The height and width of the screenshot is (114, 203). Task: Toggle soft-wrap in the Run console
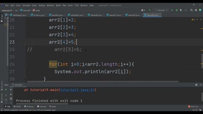11,99
